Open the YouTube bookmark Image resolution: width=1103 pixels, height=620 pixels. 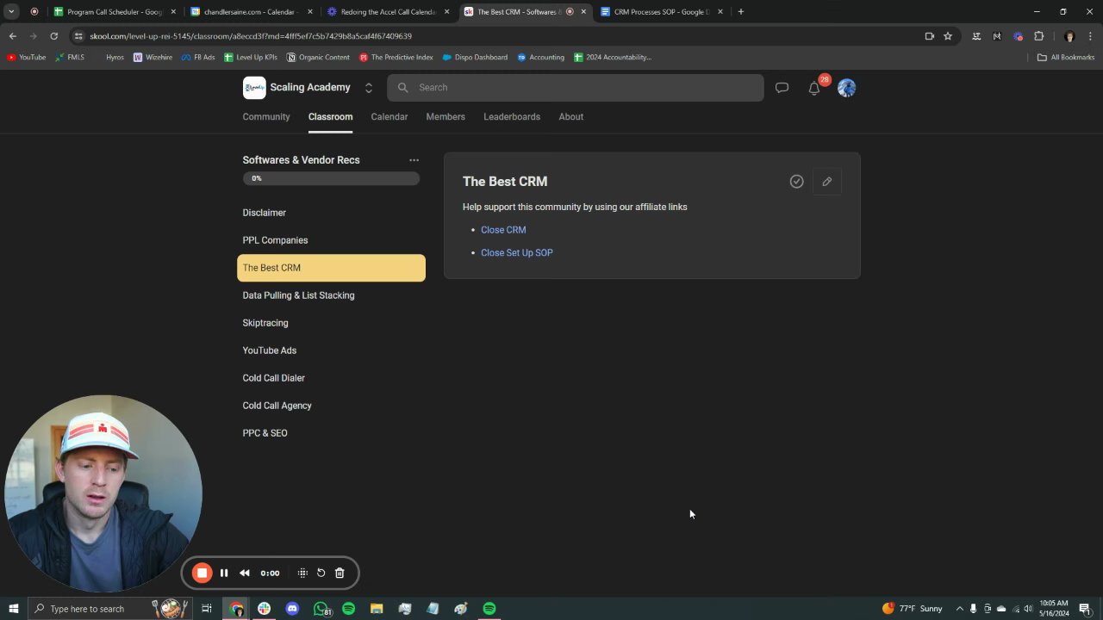pos(27,58)
